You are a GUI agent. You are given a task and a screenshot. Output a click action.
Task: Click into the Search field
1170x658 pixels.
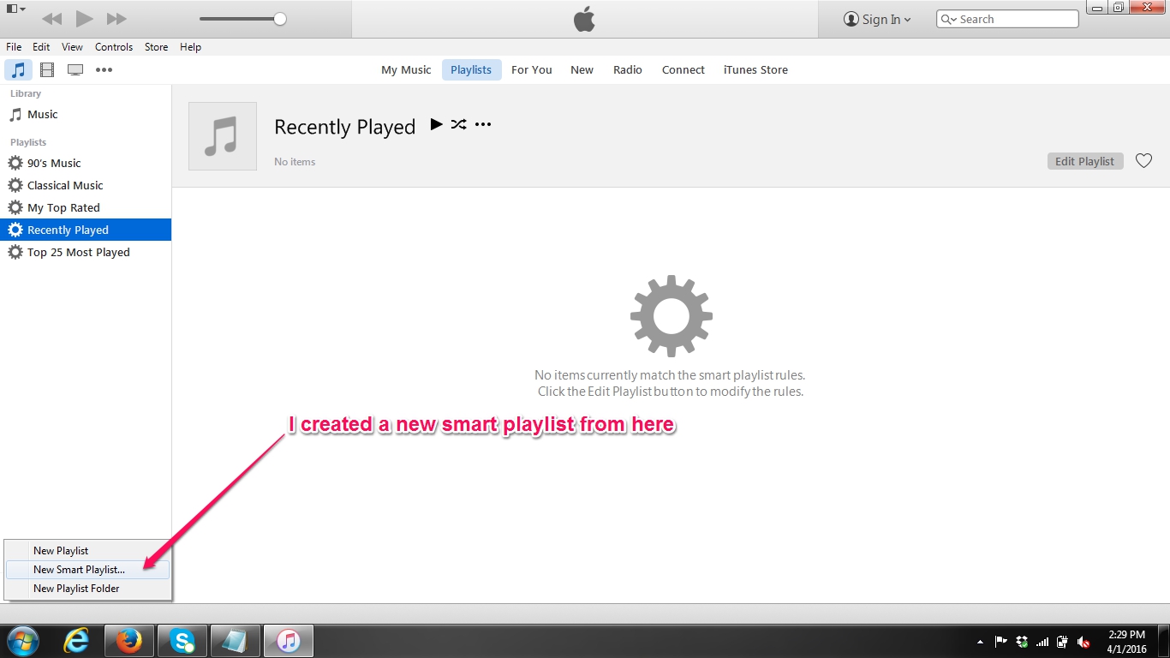(1007, 19)
